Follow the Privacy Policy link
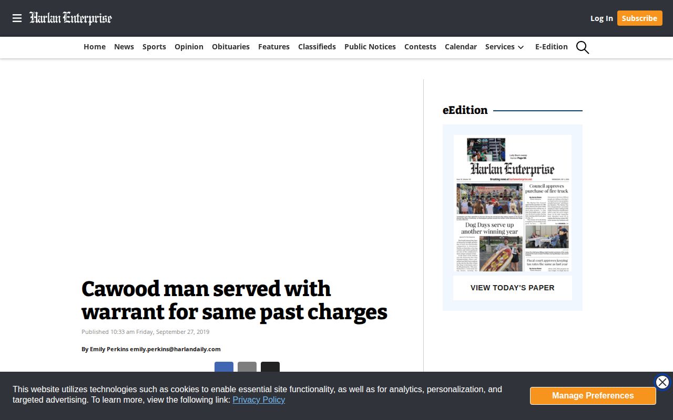 (x=259, y=400)
